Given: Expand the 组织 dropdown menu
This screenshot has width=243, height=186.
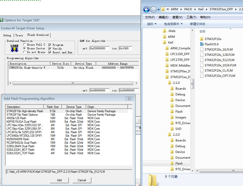Looking at the screenshot, I should (152, 24).
